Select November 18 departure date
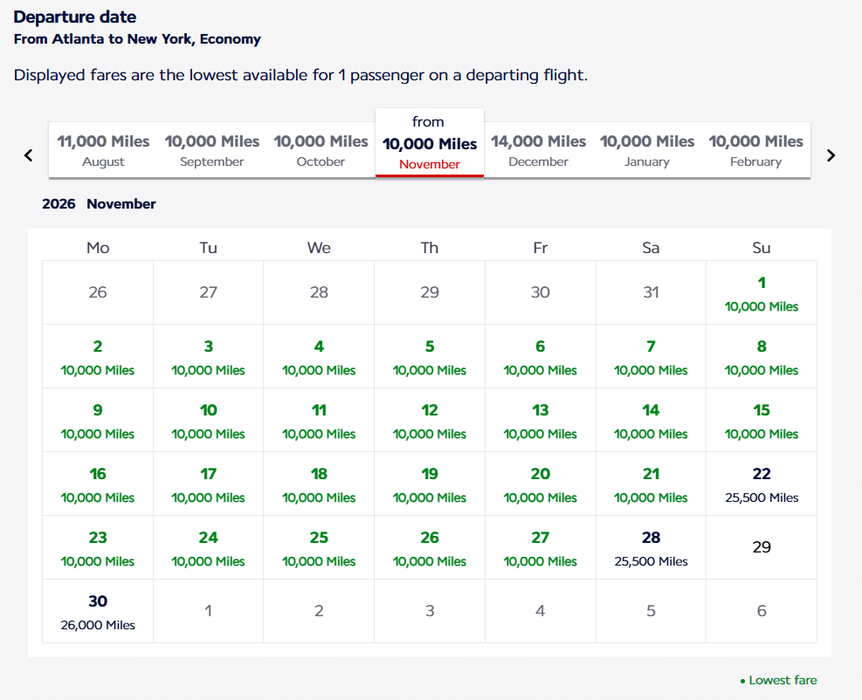The height and width of the screenshot is (700, 862). point(319,484)
